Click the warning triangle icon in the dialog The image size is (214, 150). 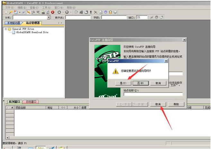point(115,71)
